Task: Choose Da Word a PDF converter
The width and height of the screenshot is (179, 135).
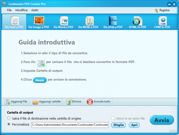Action: coord(63,22)
